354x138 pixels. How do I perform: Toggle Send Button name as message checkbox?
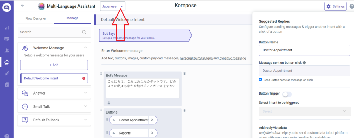[x=260, y=80]
